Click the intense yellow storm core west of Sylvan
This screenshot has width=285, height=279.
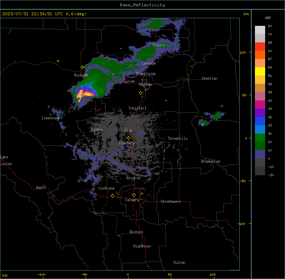click(x=85, y=94)
